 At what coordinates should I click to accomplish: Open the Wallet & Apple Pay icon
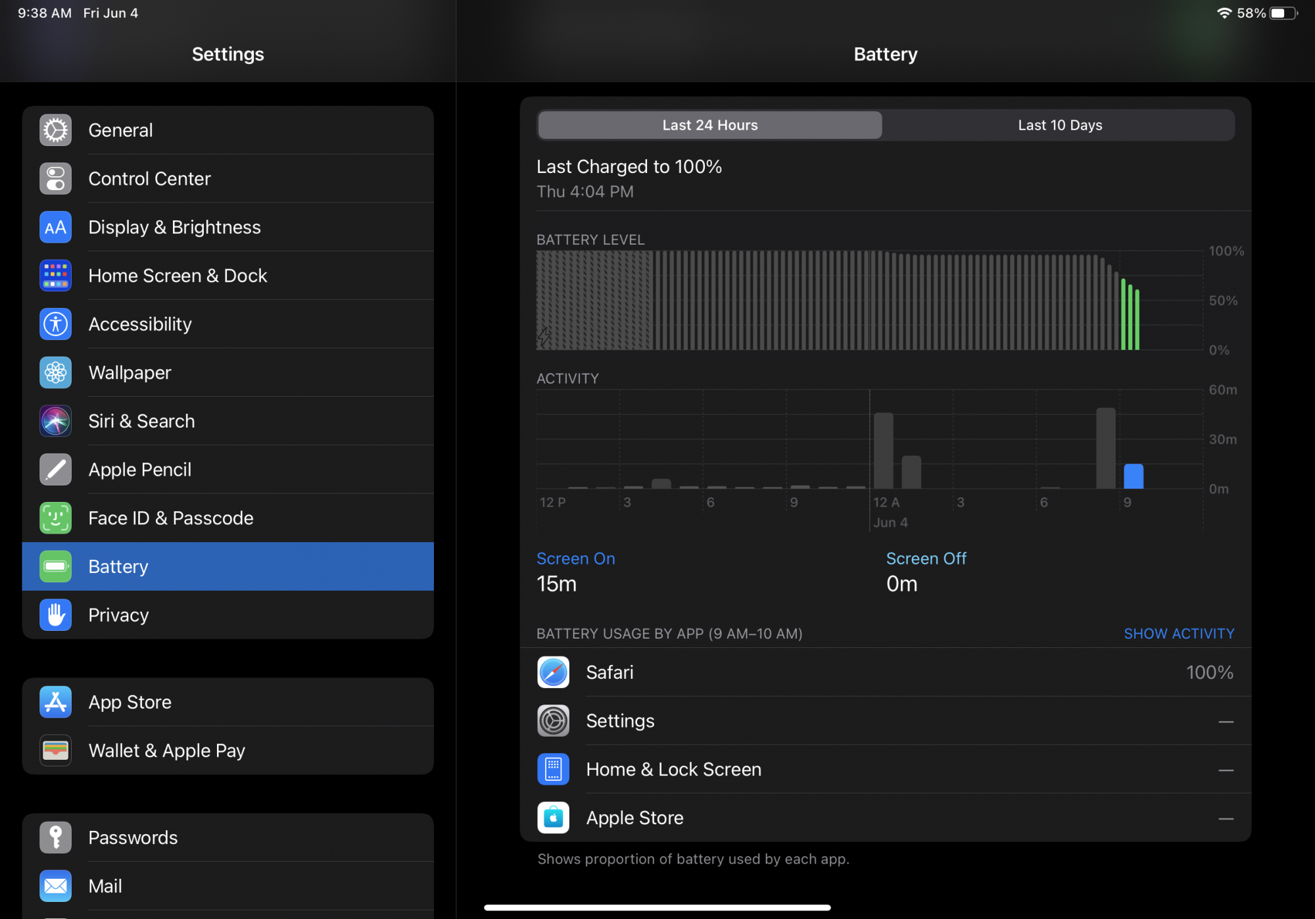pos(56,751)
